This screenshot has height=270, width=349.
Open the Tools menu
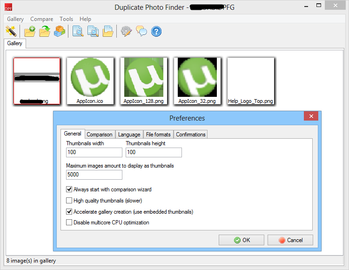coord(67,19)
